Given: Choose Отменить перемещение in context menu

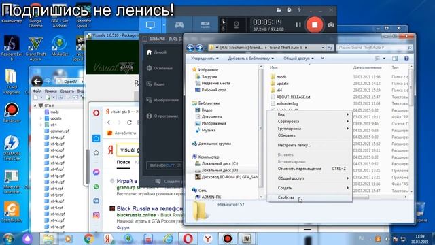Looking at the screenshot, I should (310, 169).
